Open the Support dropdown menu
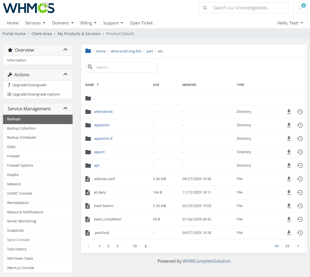310x277 pixels. point(113,23)
